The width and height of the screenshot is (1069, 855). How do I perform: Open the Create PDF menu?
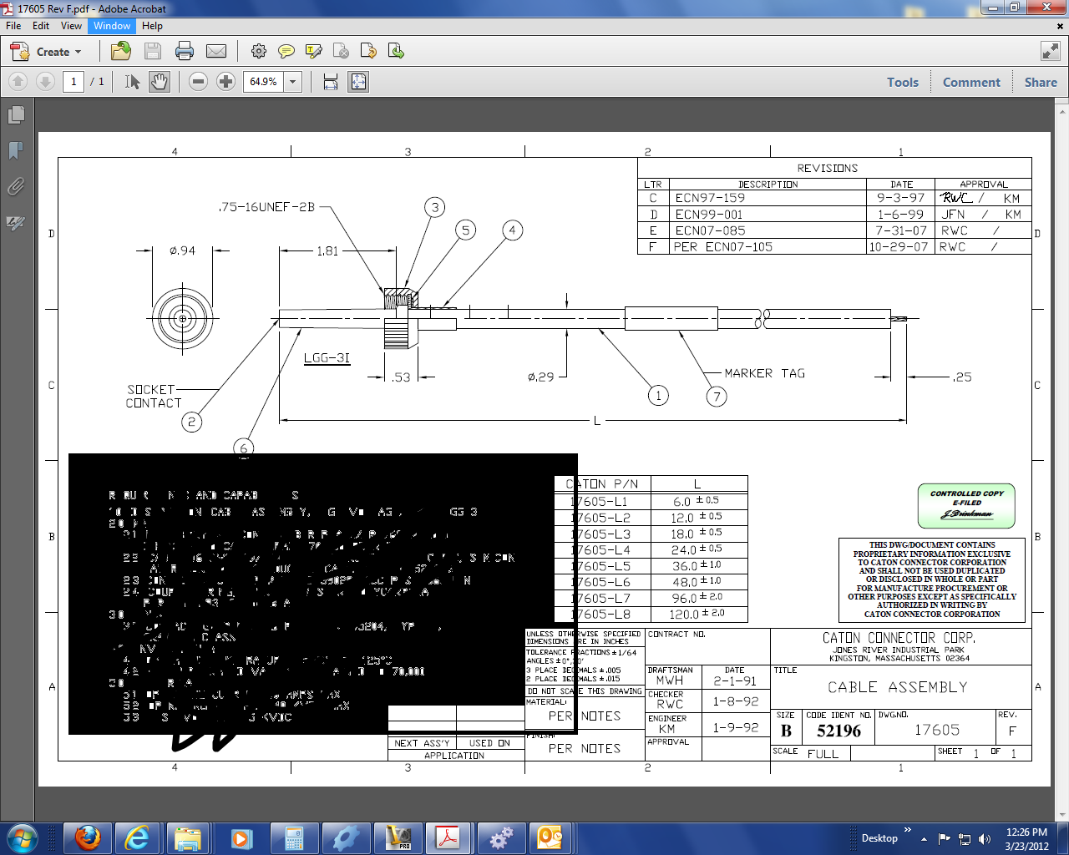46,52
